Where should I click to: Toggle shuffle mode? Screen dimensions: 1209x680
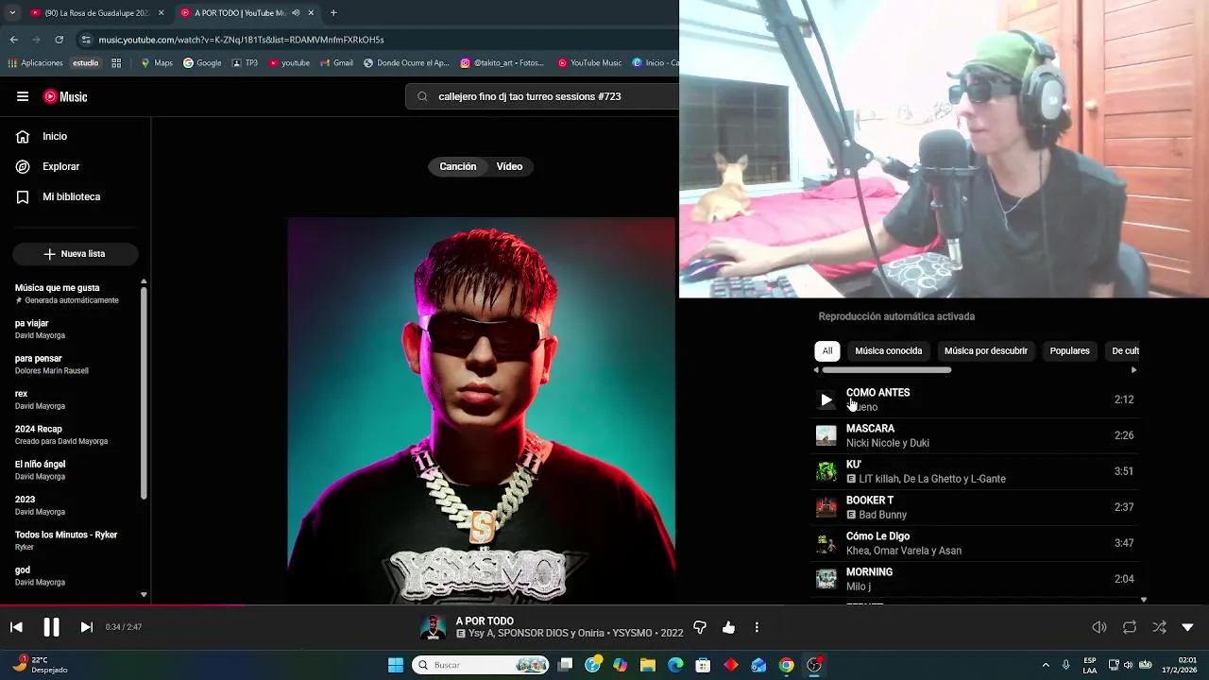1159,627
